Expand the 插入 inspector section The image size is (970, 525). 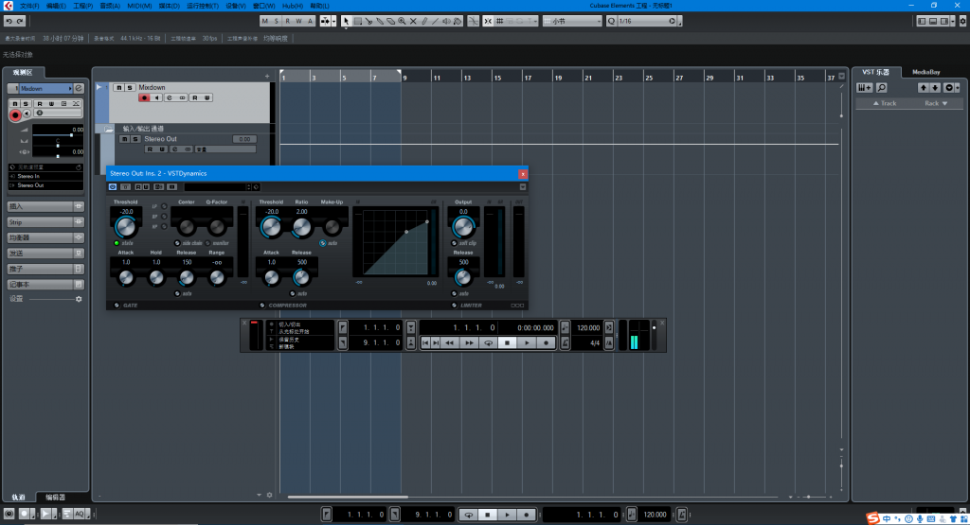pos(45,206)
